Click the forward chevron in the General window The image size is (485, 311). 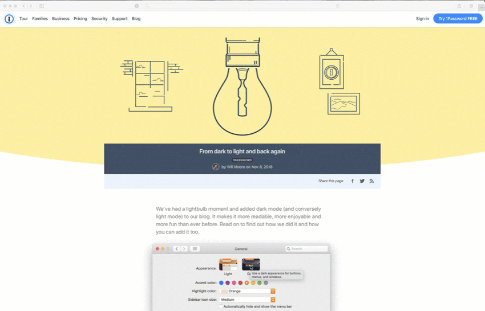pyautogui.click(x=184, y=248)
